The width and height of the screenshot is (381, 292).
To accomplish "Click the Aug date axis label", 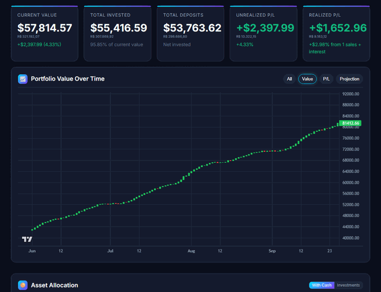I will [x=191, y=251].
